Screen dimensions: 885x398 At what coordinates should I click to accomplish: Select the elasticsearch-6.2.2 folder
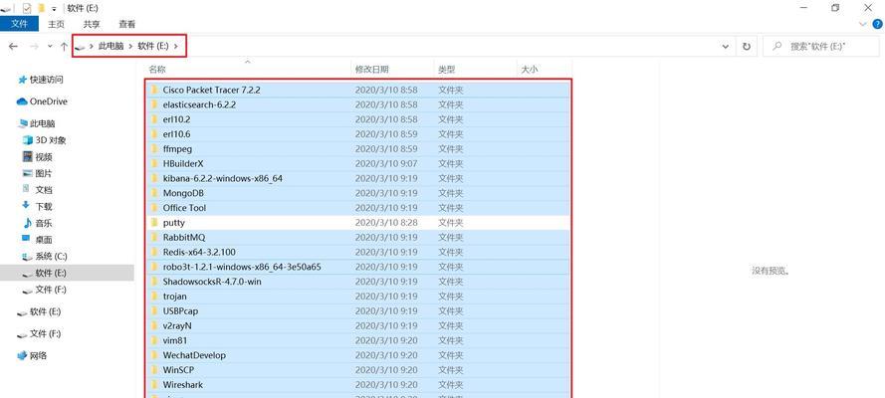359,104
